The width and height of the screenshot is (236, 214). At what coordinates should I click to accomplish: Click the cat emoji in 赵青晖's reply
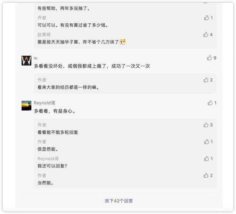click(x=123, y=42)
